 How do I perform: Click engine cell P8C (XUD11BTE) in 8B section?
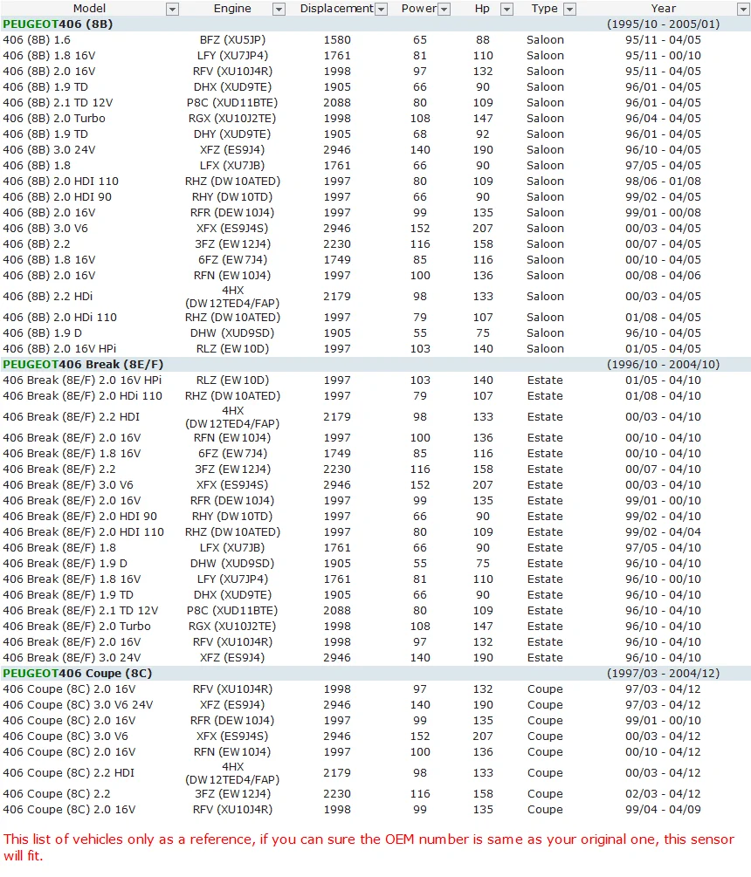click(232, 102)
